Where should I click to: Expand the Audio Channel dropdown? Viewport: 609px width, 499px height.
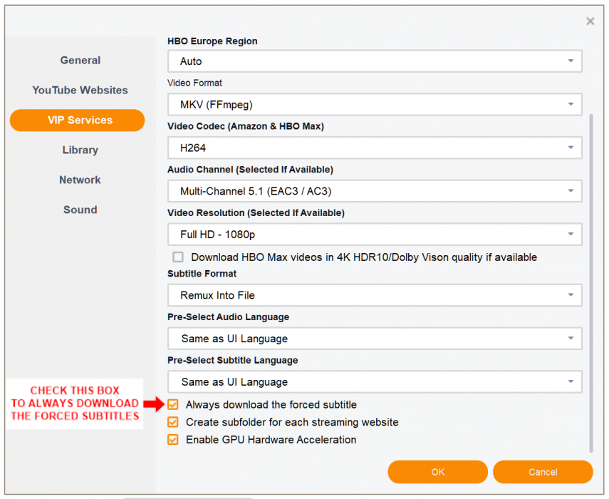[x=375, y=191]
